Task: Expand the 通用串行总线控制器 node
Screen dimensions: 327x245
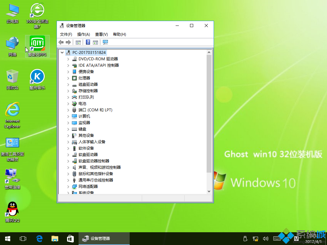Action: pyautogui.click(x=68, y=180)
